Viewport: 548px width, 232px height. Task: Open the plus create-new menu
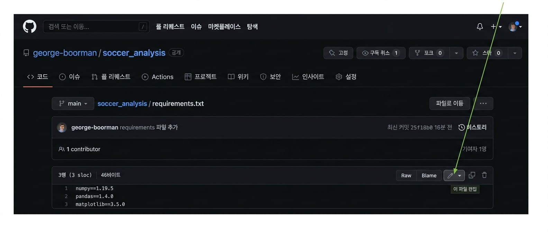[x=496, y=27]
